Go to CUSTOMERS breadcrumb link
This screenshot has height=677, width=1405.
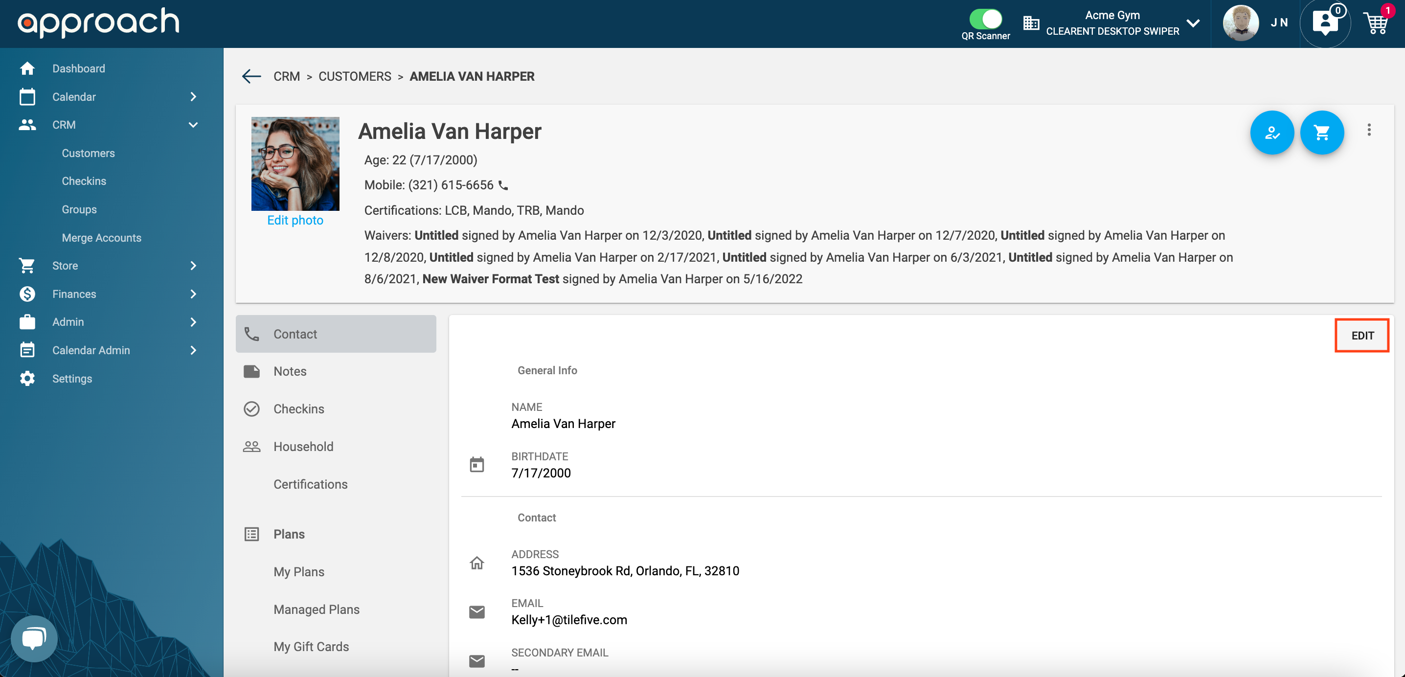(x=355, y=76)
